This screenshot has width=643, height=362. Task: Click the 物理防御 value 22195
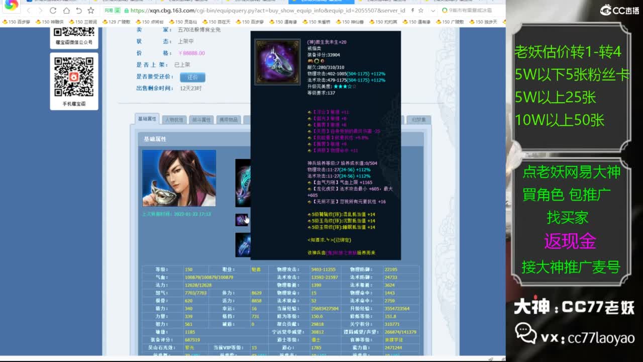click(x=391, y=269)
